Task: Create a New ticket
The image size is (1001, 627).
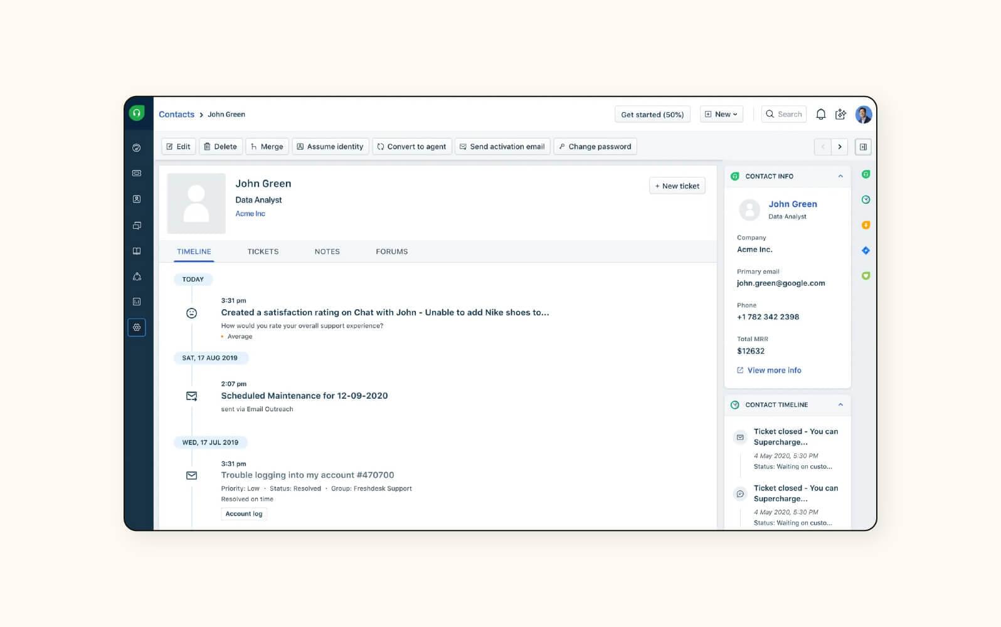Action: click(677, 186)
